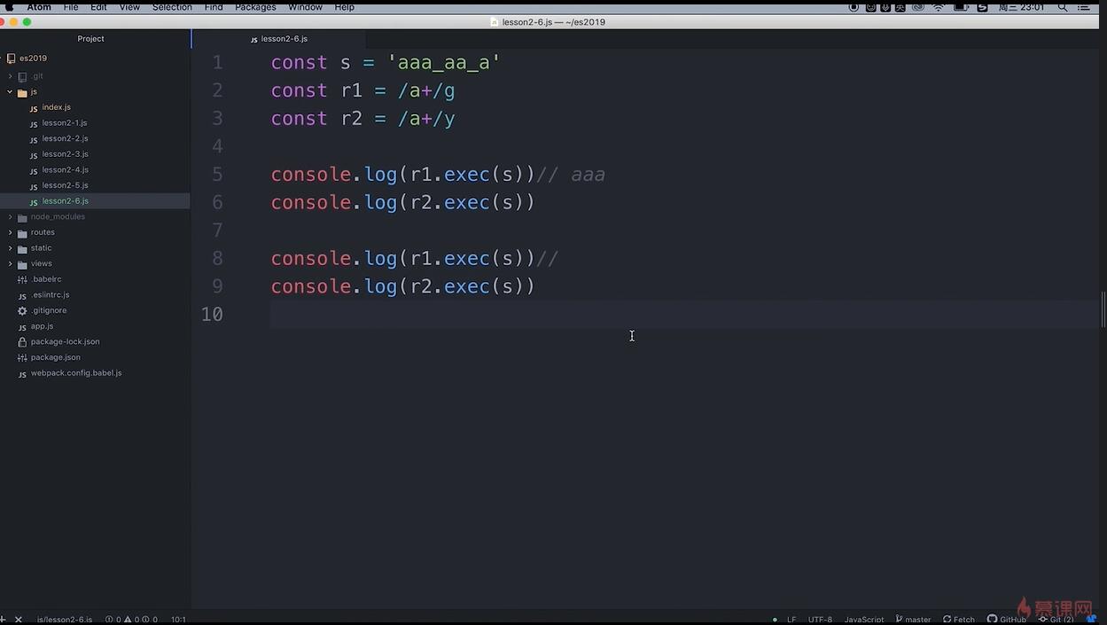The width and height of the screenshot is (1107, 625).
Task: Open the Selection menu
Action: coord(172,7)
